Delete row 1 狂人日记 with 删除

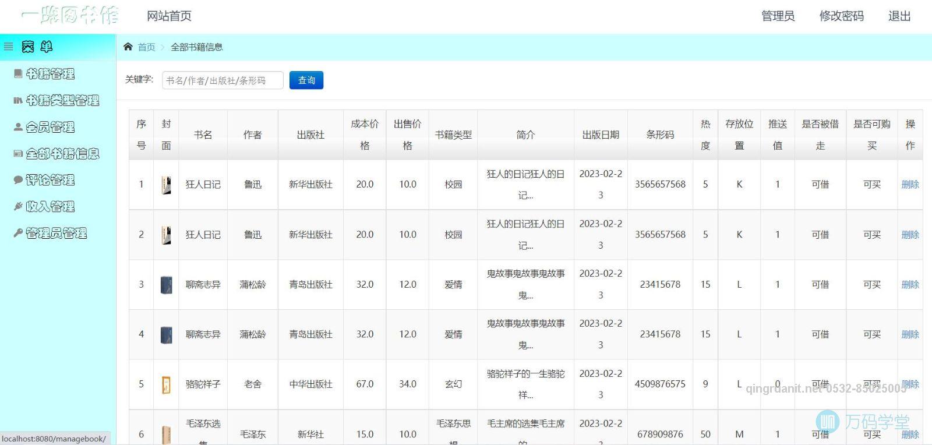click(910, 184)
